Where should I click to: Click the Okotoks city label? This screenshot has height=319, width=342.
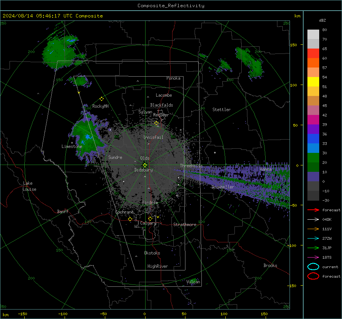coord(152,253)
